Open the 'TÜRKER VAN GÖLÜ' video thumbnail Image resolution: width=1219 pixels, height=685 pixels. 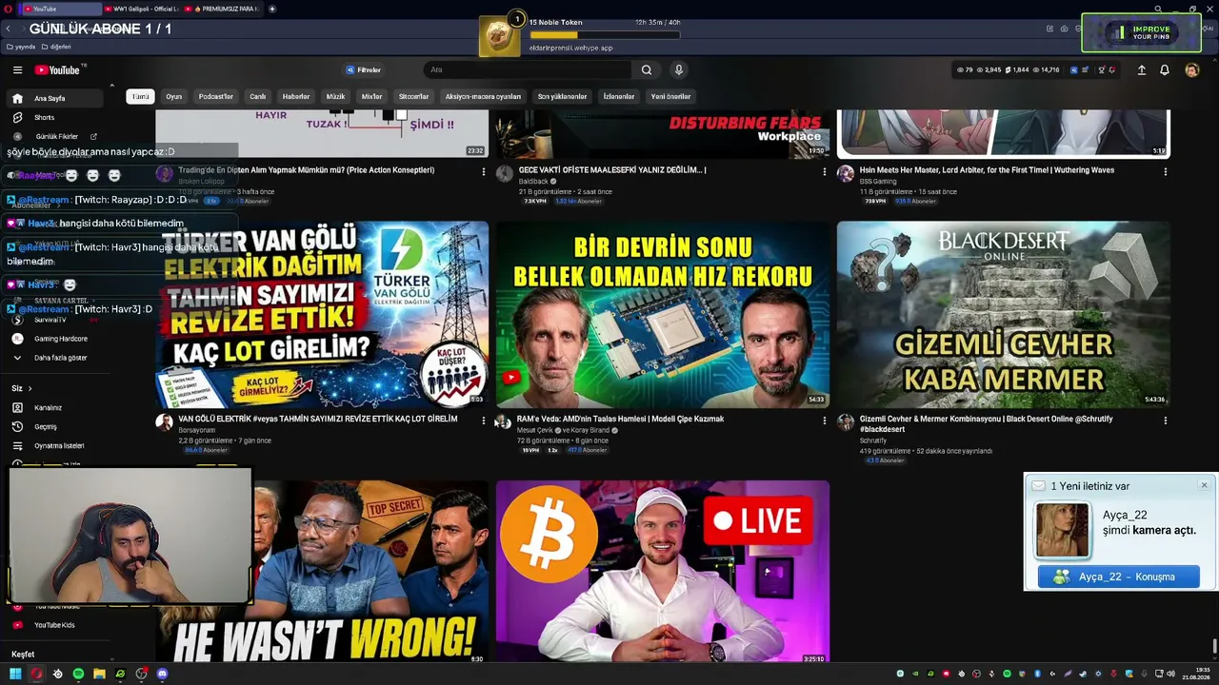pyautogui.click(x=322, y=315)
